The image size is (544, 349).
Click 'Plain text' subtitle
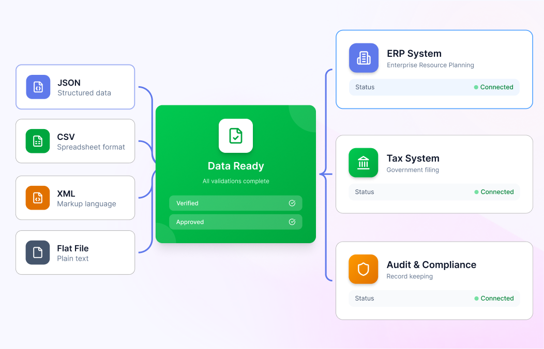click(x=73, y=259)
